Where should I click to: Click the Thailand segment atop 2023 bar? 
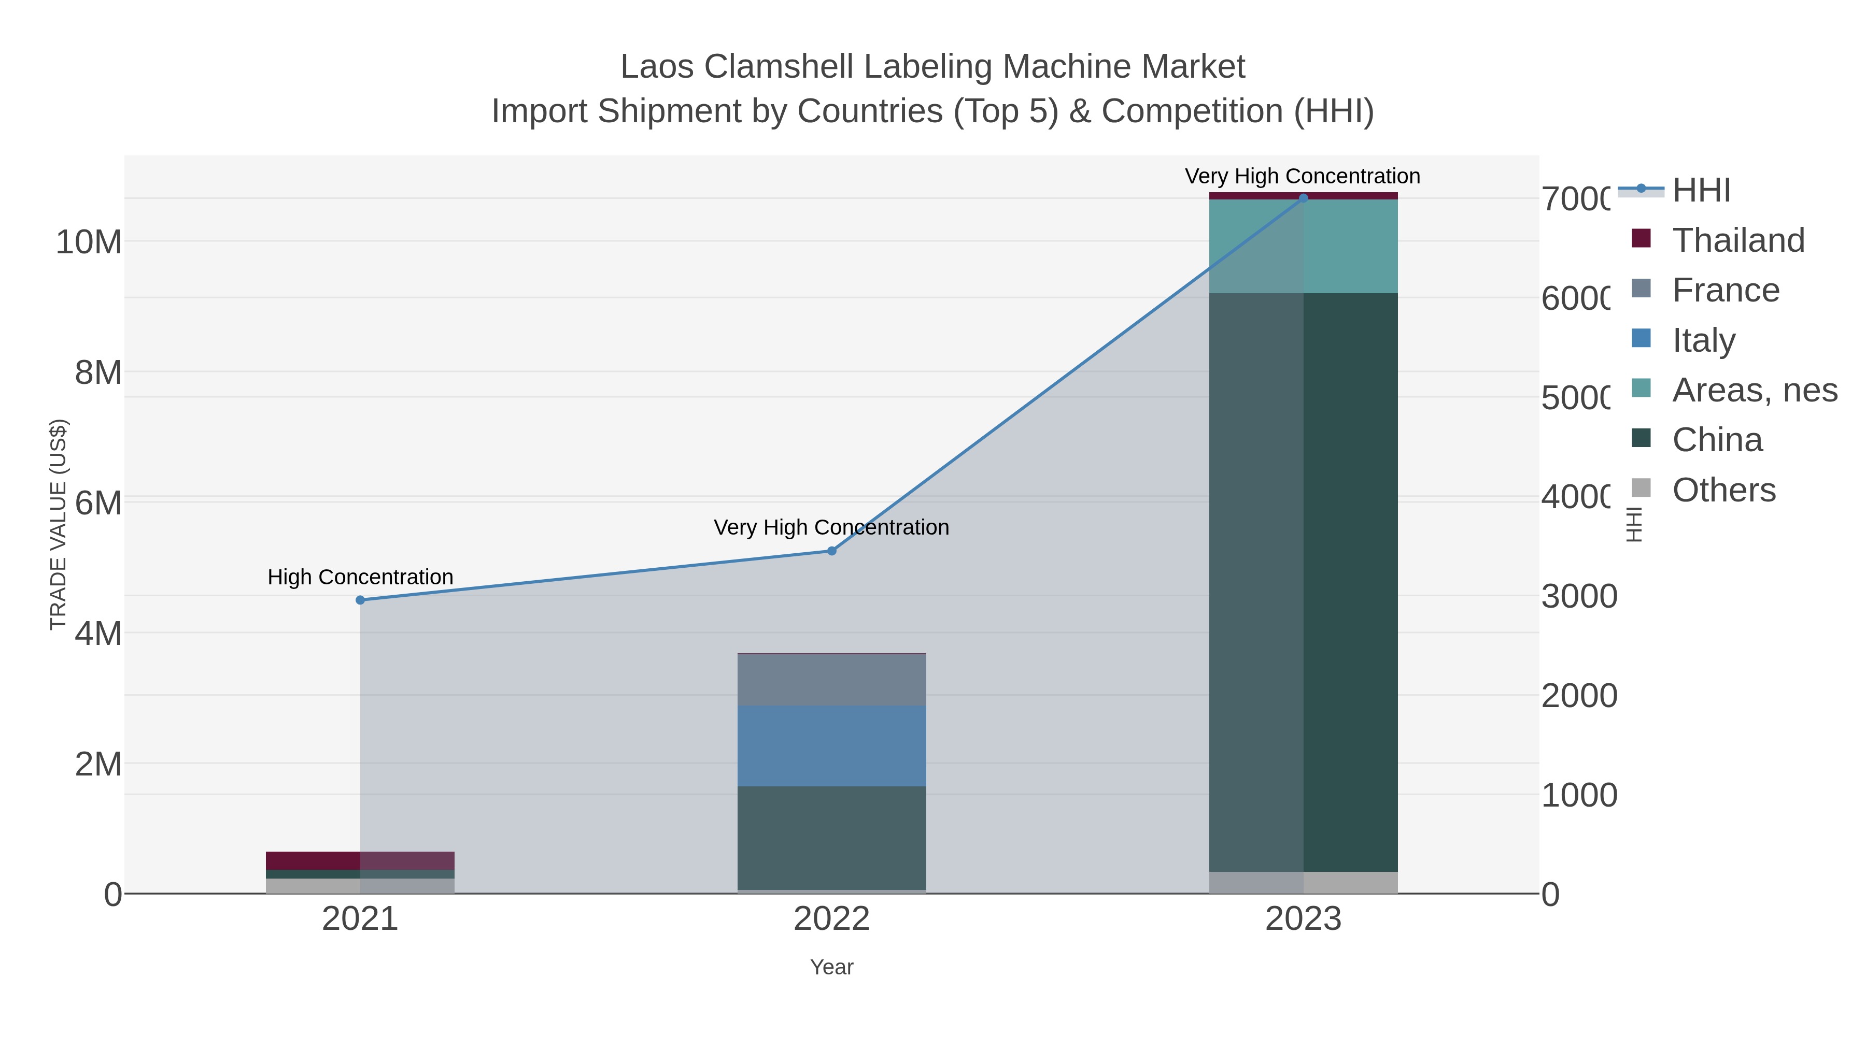point(1303,196)
